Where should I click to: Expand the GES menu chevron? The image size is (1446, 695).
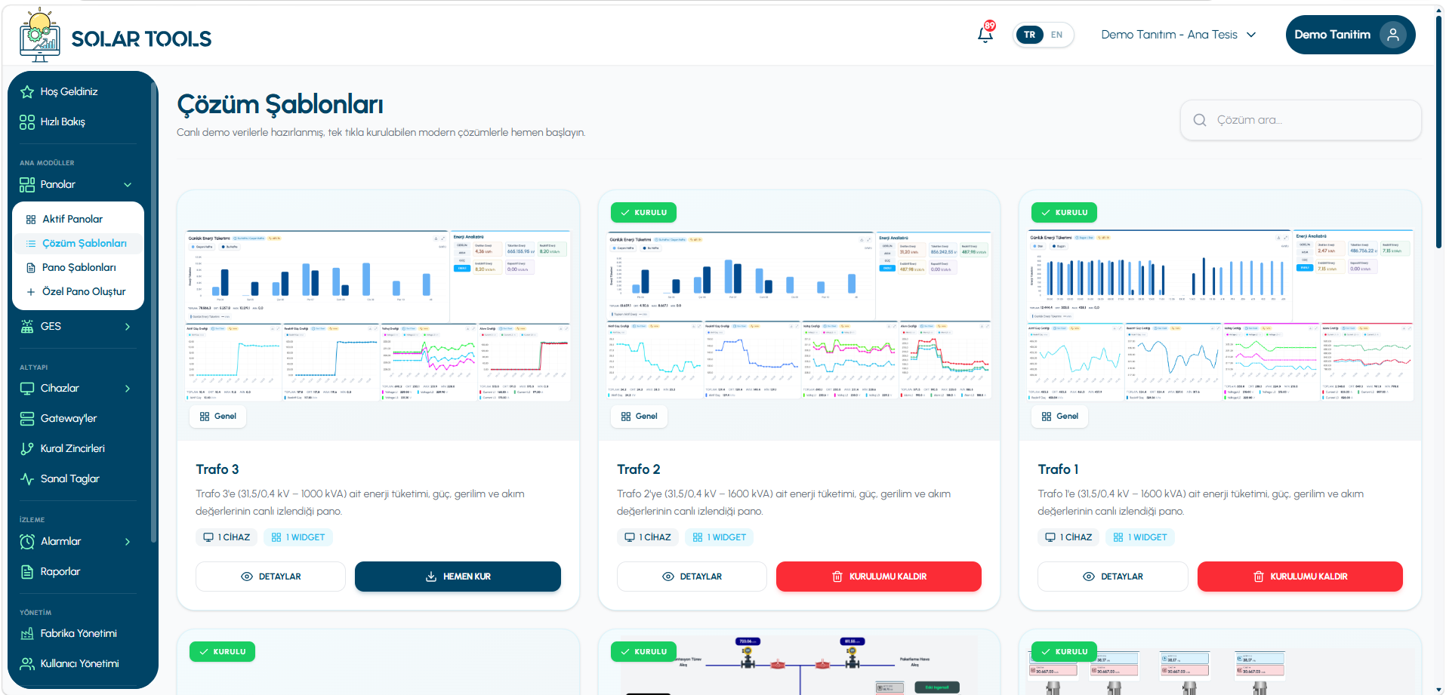click(128, 327)
